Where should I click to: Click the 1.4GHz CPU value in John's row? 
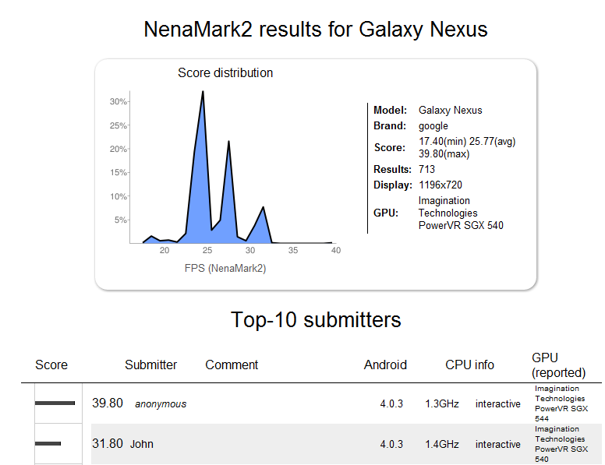[440, 444]
